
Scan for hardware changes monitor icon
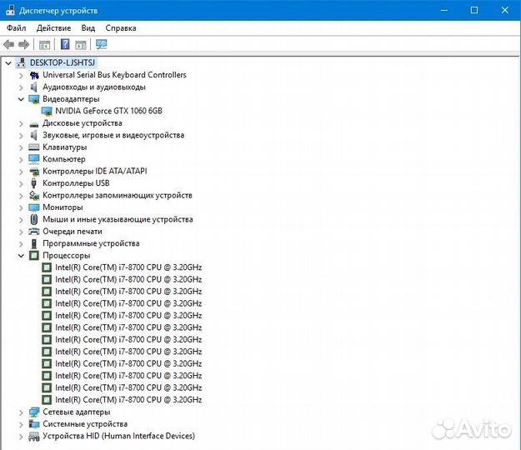pos(102,44)
